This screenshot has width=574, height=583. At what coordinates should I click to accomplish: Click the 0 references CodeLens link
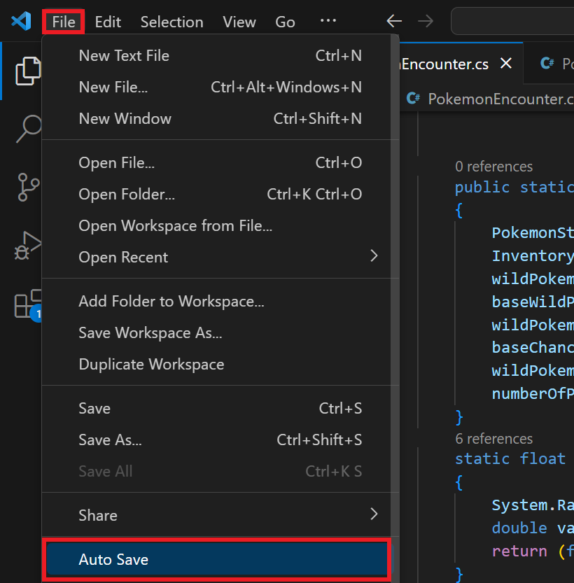494,167
